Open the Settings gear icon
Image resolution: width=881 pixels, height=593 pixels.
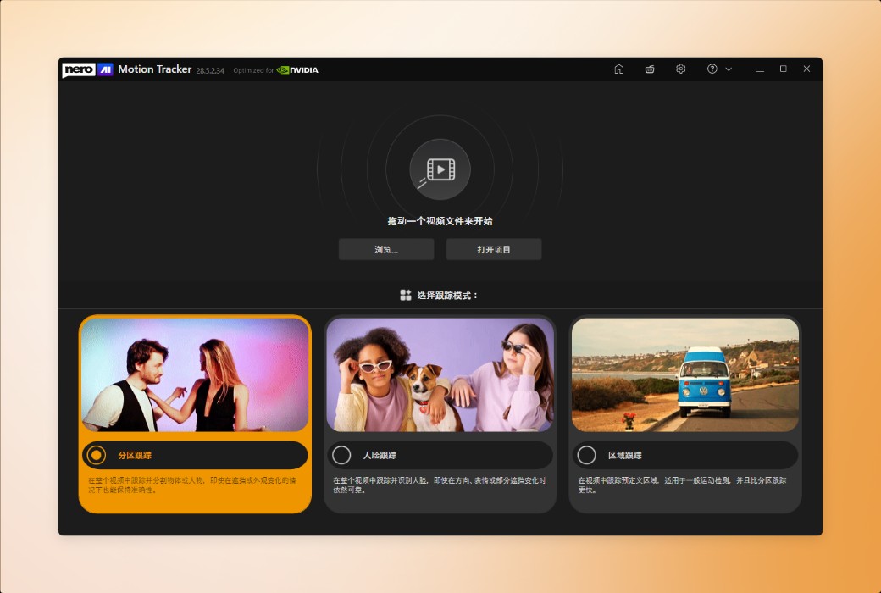pos(680,69)
